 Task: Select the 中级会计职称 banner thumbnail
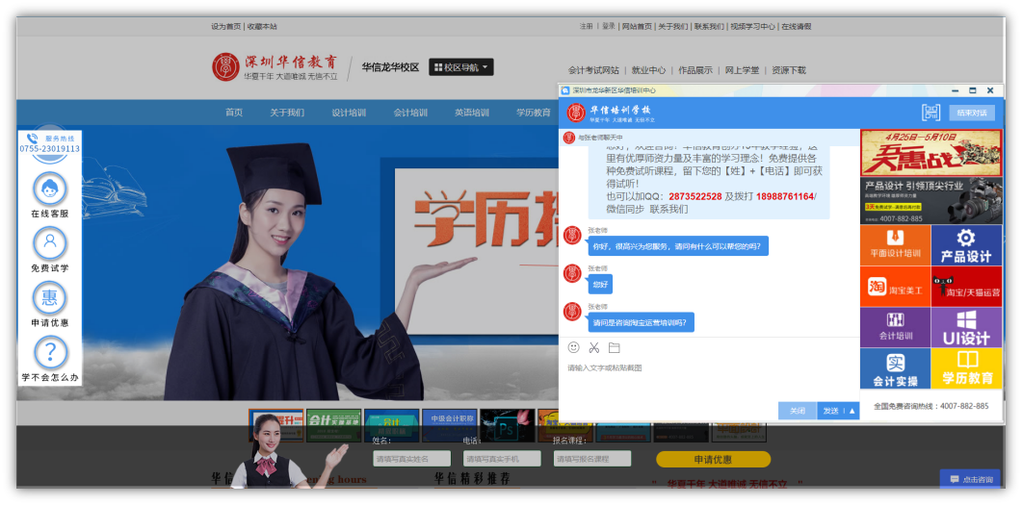coord(449,425)
